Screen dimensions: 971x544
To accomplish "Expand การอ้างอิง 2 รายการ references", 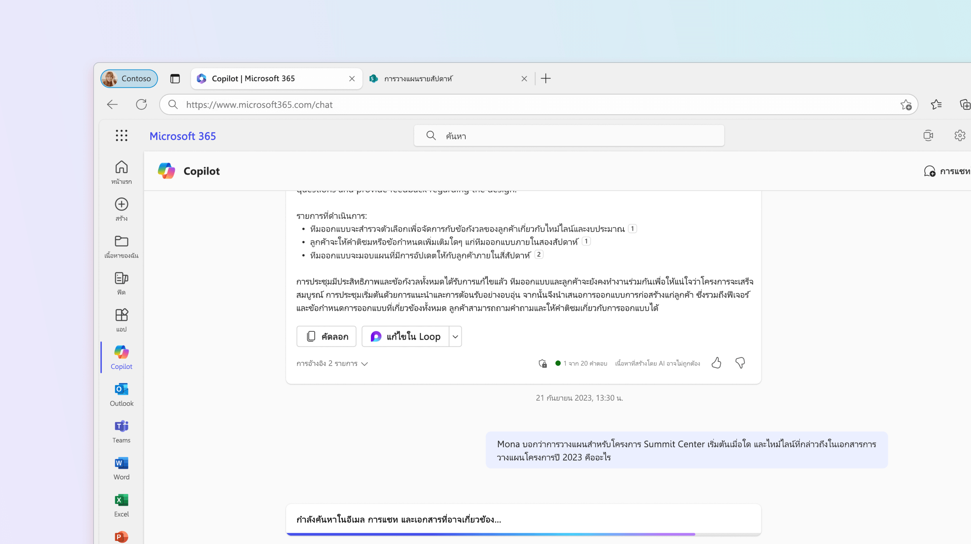I will 332,363.
